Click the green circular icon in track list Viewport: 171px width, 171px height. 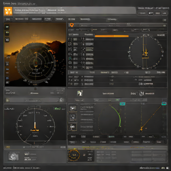(70, 58)
